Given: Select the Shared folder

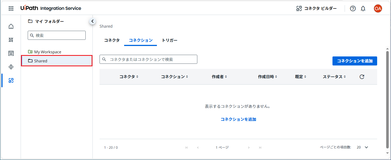Looking at the screenshot, I should pos(57,61).
